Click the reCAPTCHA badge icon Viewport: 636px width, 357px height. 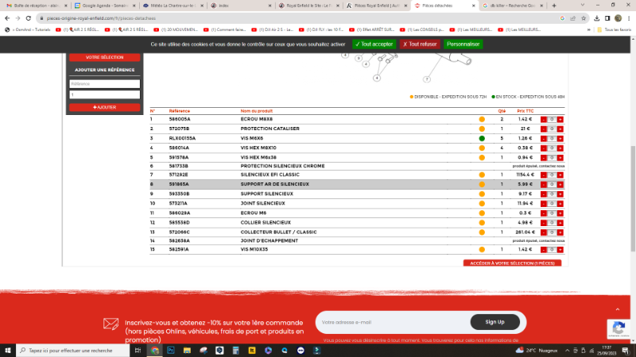[618, 328]
